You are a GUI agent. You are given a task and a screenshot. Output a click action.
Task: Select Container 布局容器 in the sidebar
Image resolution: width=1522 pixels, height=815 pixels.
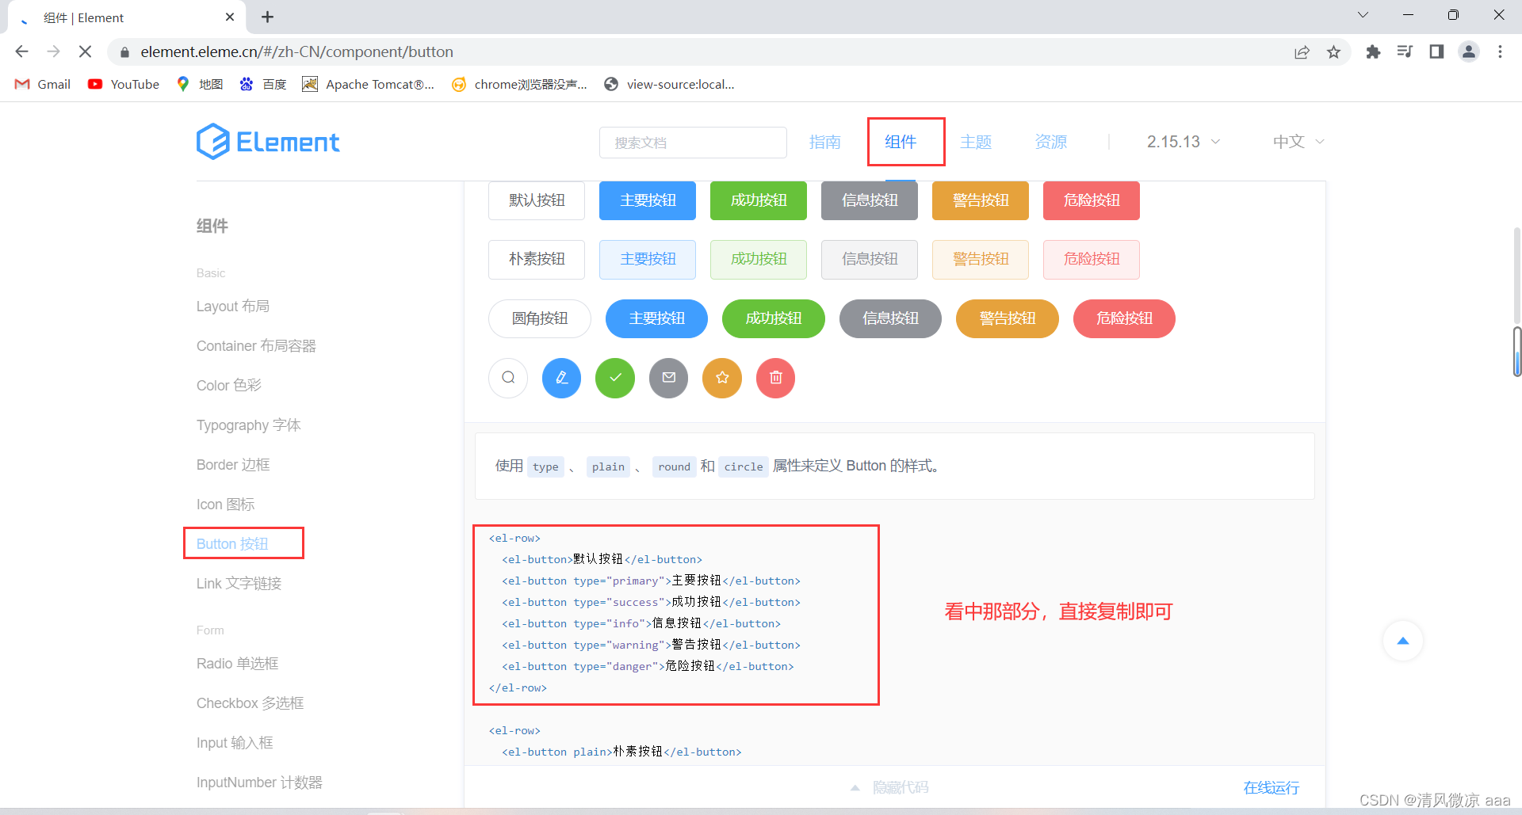[x=256, y=346]
